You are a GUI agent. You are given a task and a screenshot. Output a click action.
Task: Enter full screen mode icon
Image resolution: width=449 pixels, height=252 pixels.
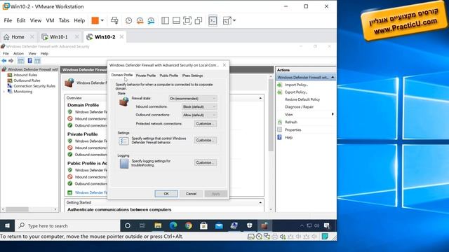click(x=187, y=20)
